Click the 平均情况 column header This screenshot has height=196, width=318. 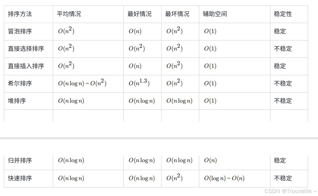point(69,14)
